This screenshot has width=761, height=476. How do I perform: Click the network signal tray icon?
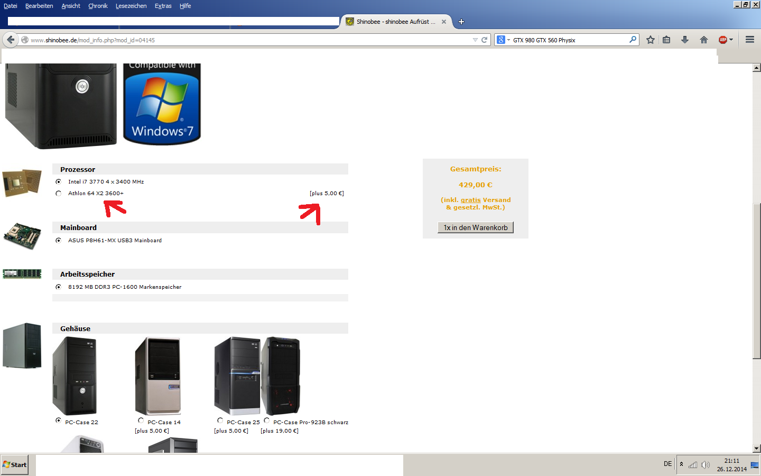(693, 465)
